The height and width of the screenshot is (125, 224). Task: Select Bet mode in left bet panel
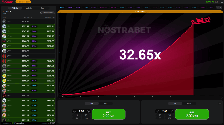coord(92,103)
